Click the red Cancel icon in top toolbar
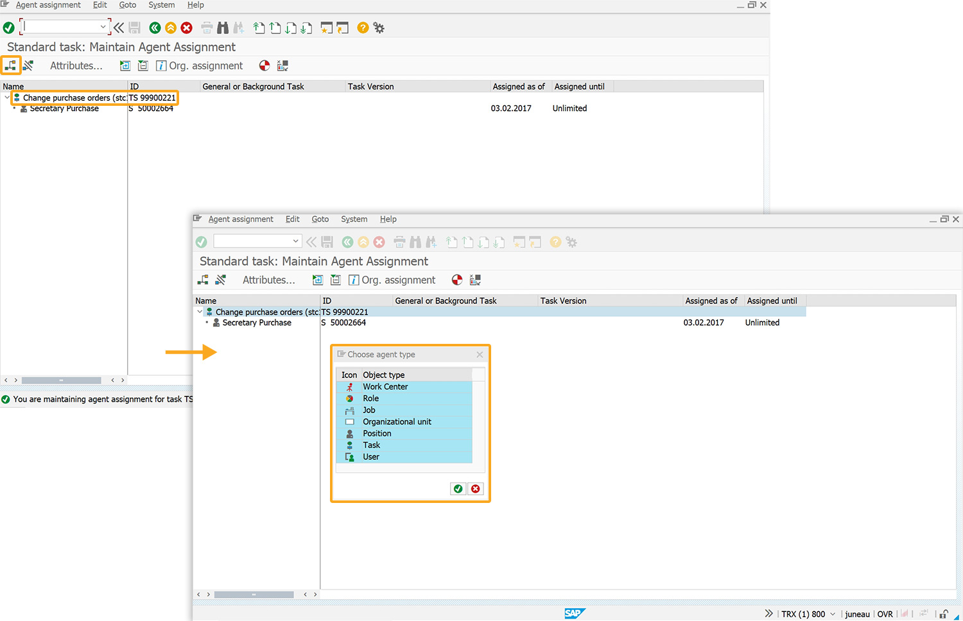Viewport: 963px width, 621px height. coord(187,28)
